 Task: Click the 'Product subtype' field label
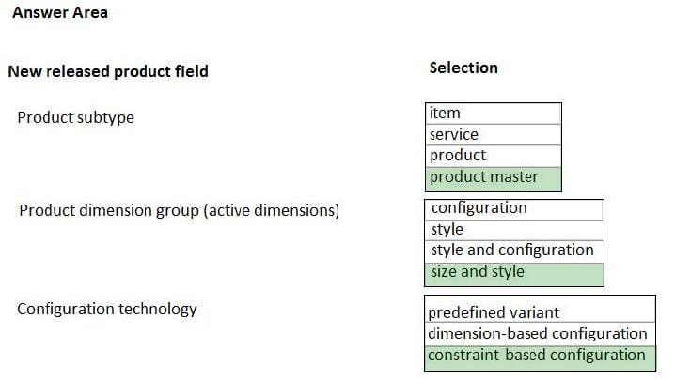coord(76,117)
